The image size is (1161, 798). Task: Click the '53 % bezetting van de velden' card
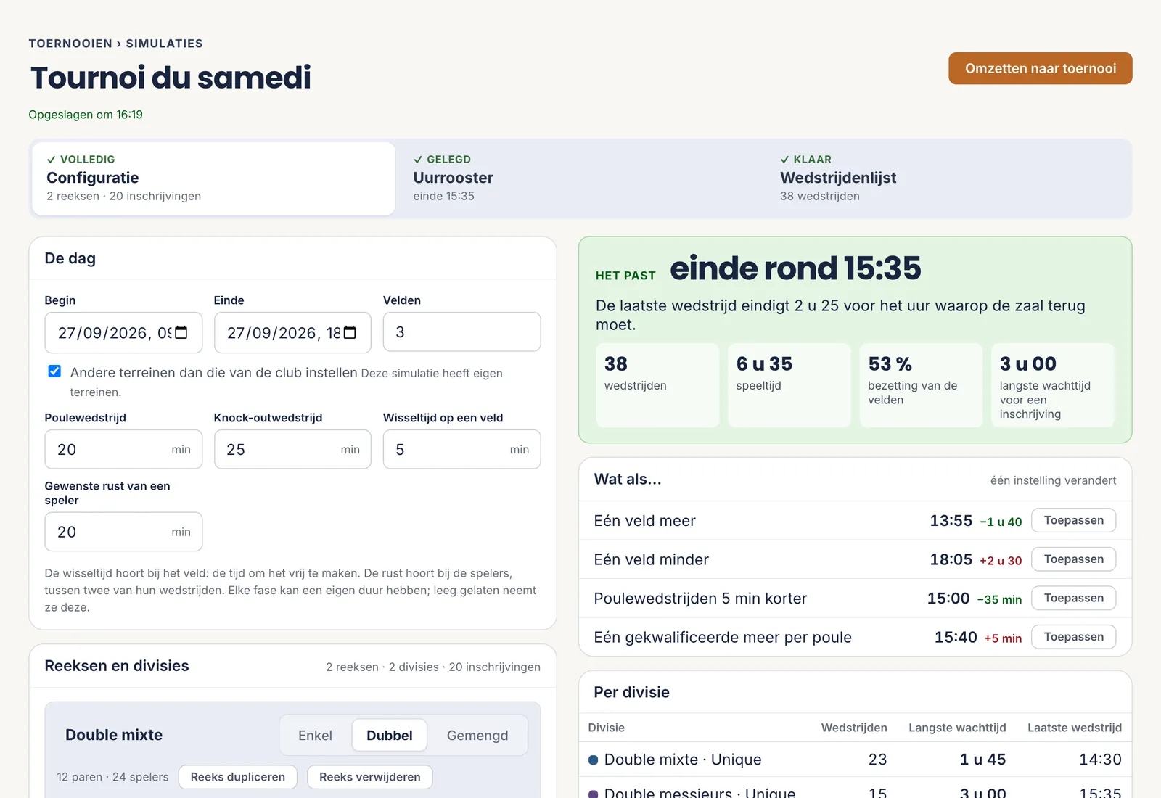tap(921, 385)
